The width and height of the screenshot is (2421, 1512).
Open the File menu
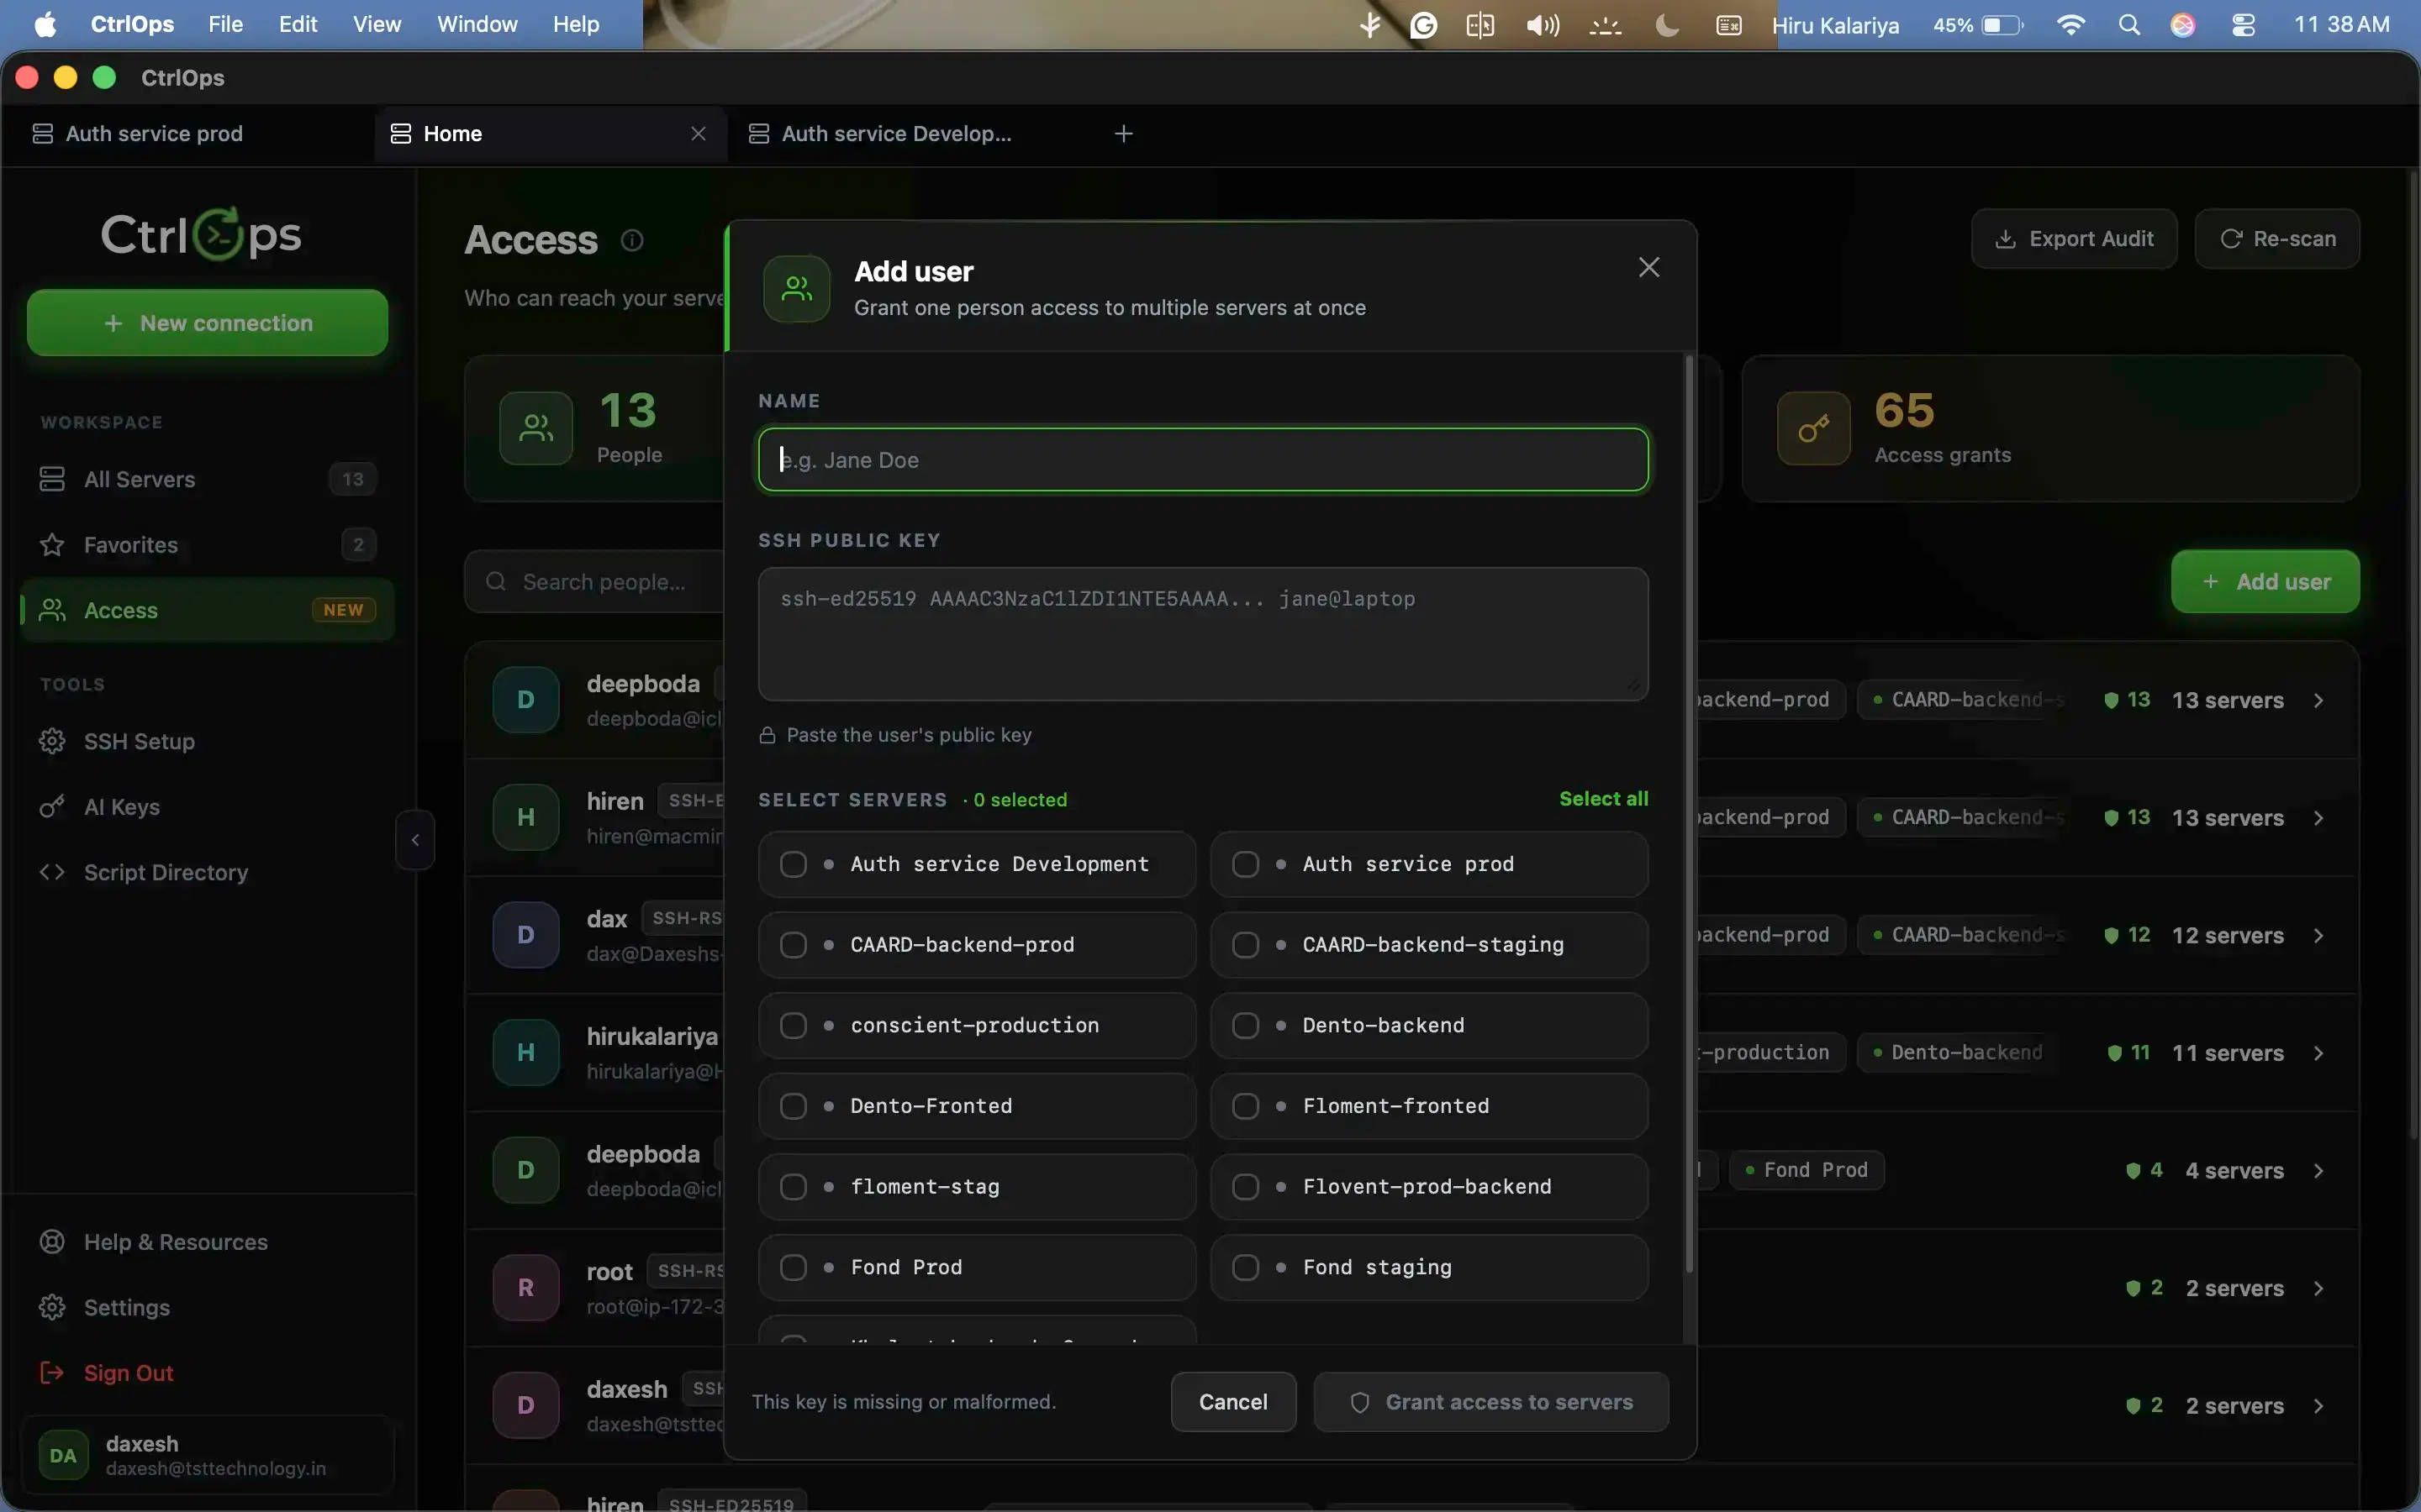[x=225, y=25]
